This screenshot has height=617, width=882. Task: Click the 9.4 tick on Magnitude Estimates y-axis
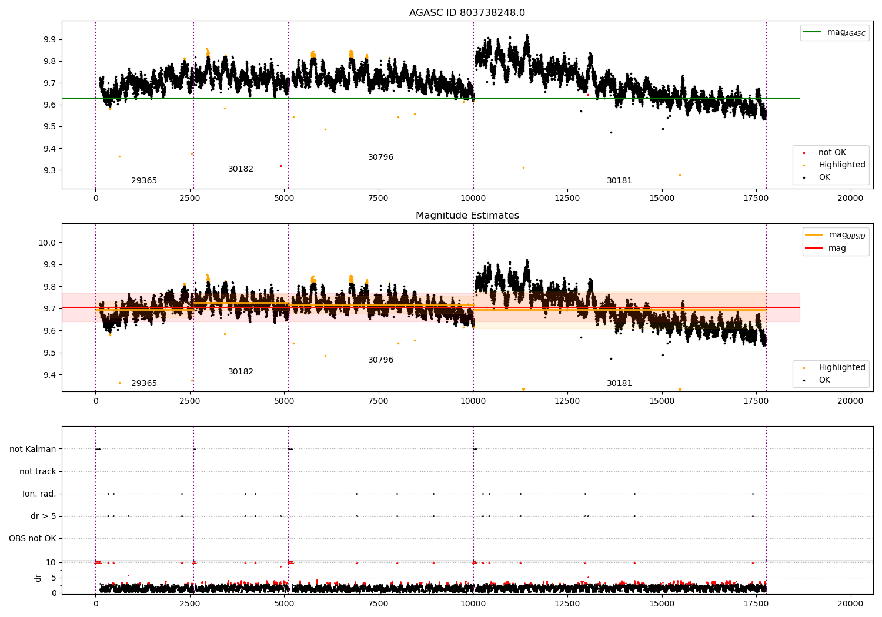click(x=49, y=375)
